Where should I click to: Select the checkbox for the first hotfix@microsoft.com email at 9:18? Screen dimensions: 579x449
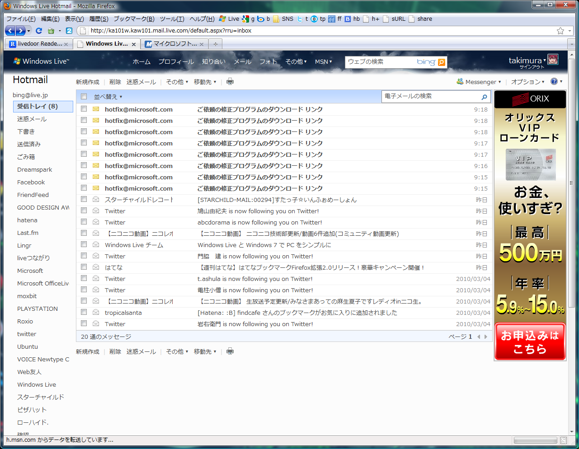pyautogui.click(x=84, y=109)
